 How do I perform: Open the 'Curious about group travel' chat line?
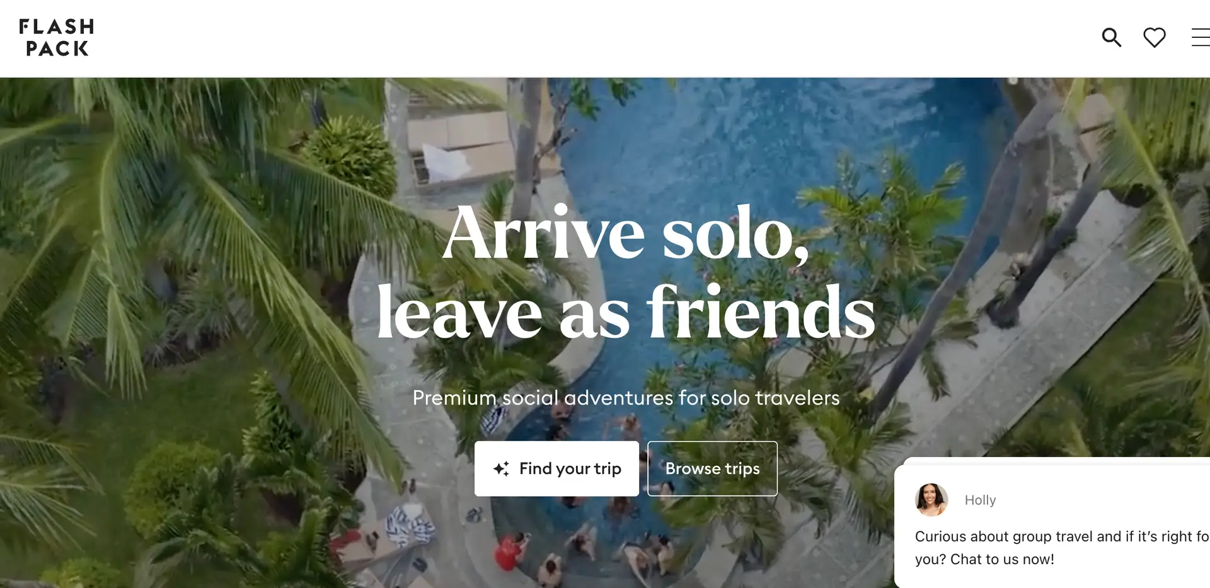(1062, 536)
